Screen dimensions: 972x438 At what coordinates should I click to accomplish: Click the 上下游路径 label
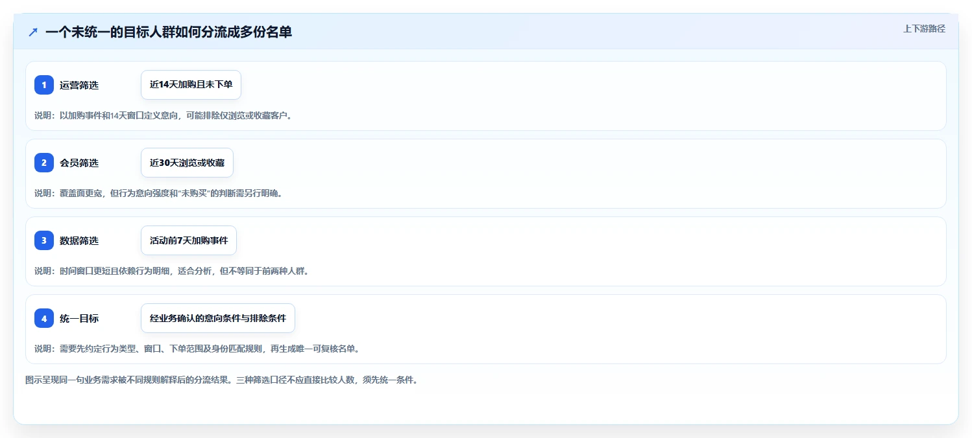[924, 29]
